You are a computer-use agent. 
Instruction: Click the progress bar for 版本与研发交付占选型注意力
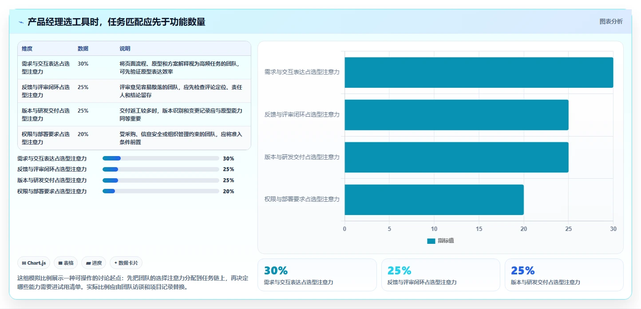pos(161,180)
